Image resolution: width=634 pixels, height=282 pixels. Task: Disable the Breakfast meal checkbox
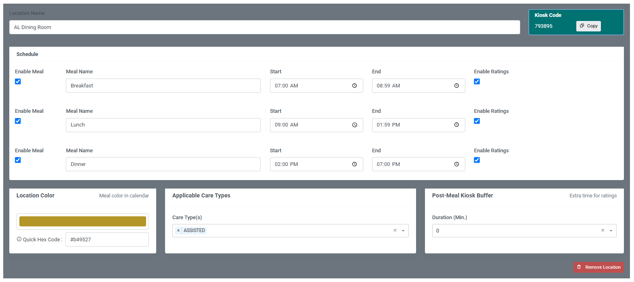[18, 81]
